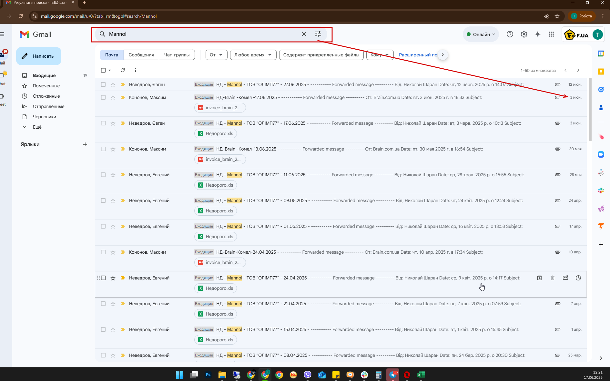Open Gmail settings gear
The image size is (610, 381).
coord(524,34)
